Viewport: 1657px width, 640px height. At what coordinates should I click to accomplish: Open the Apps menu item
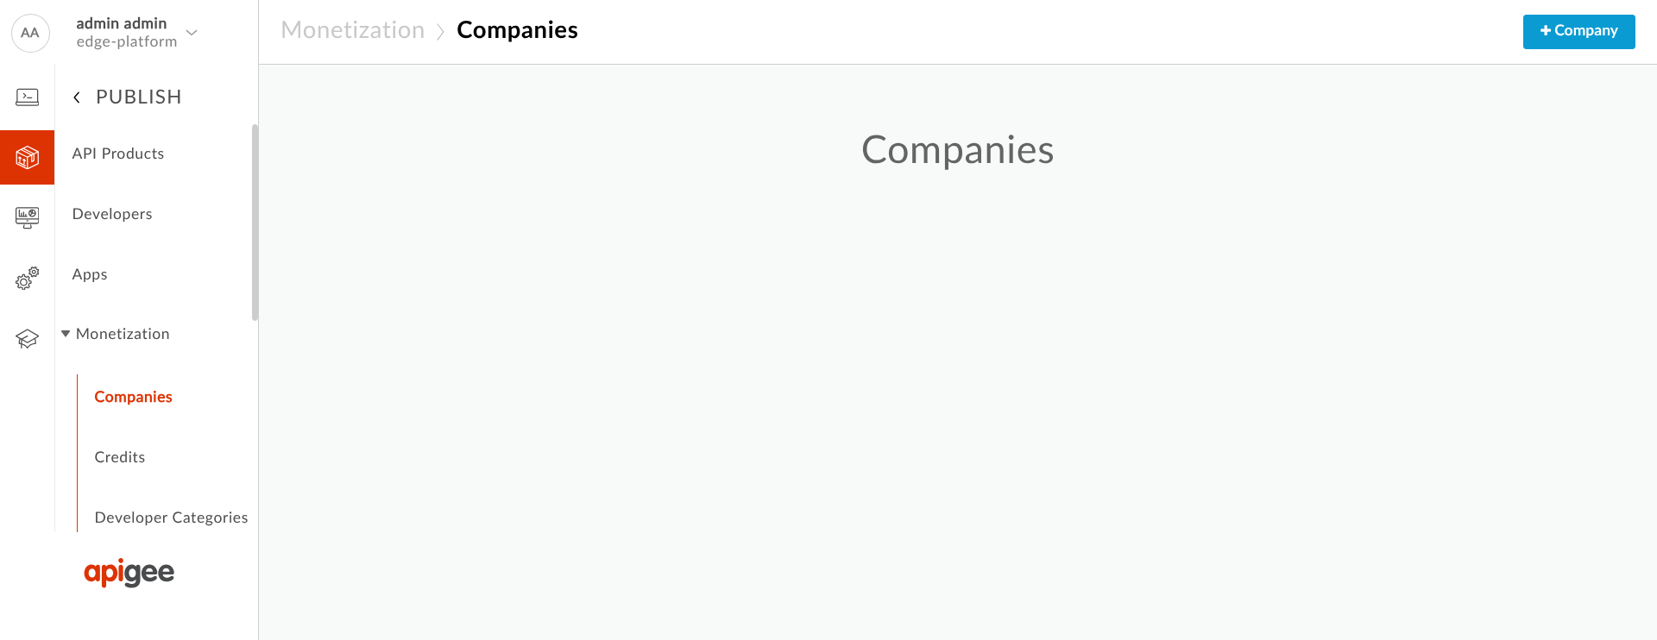[90, 274]
